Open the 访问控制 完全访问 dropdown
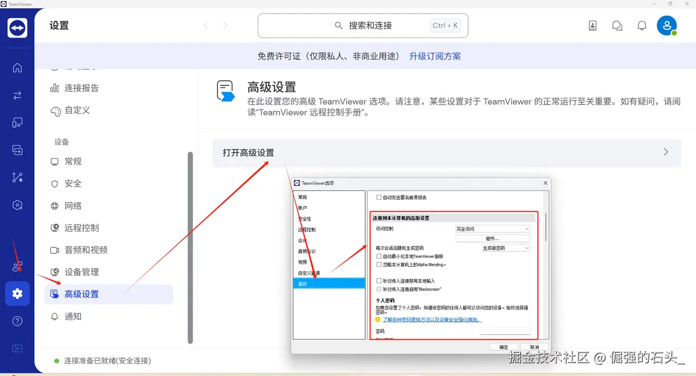The width and height of the screenshot is (696, 376). pos(493,229)
